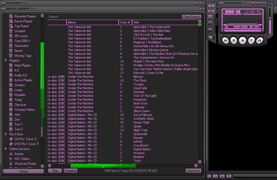The height and width of the screenshot is (180, 277).
Task: Click the Enqueue button
Action: tap(70, 171)
